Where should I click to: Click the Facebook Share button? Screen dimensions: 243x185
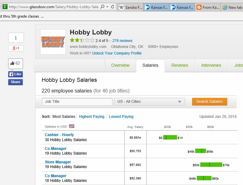click(15, 82)
